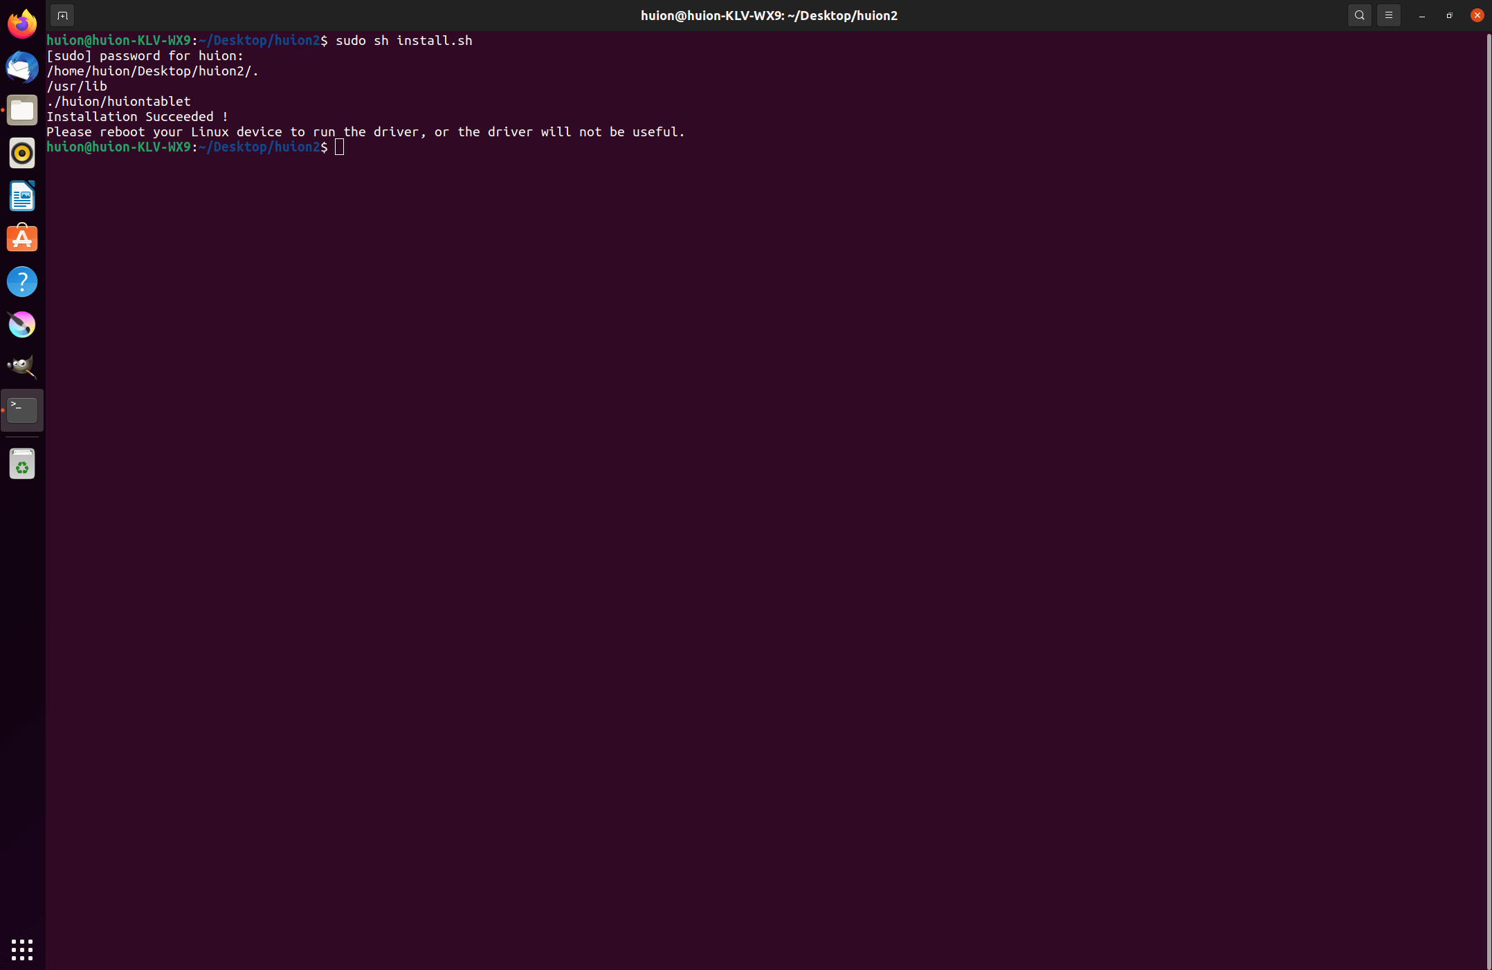1492x970 pixels.
Task: Open the Trash from the dock
Action: 22,464
